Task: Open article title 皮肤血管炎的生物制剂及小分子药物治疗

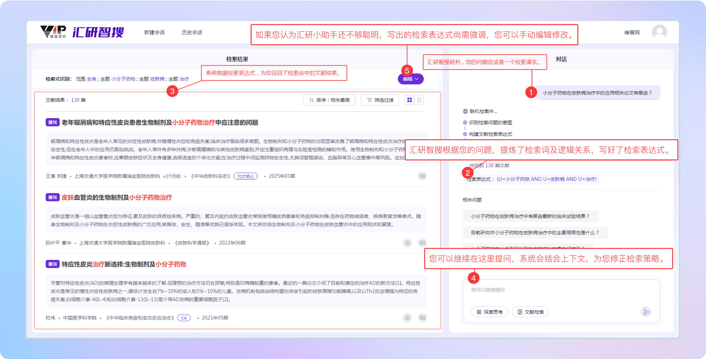Action: [116, 197]
